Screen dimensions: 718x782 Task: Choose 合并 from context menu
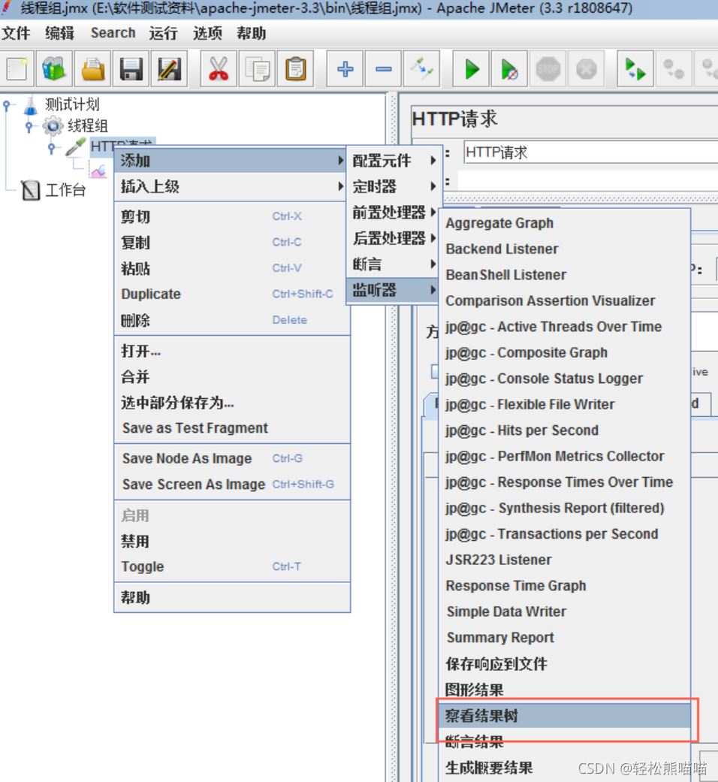pyautogui.click(x=231, y=377)
